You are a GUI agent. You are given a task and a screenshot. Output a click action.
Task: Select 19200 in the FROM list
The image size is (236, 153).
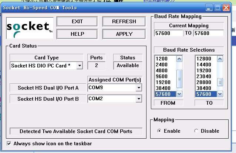click(165, 82)
